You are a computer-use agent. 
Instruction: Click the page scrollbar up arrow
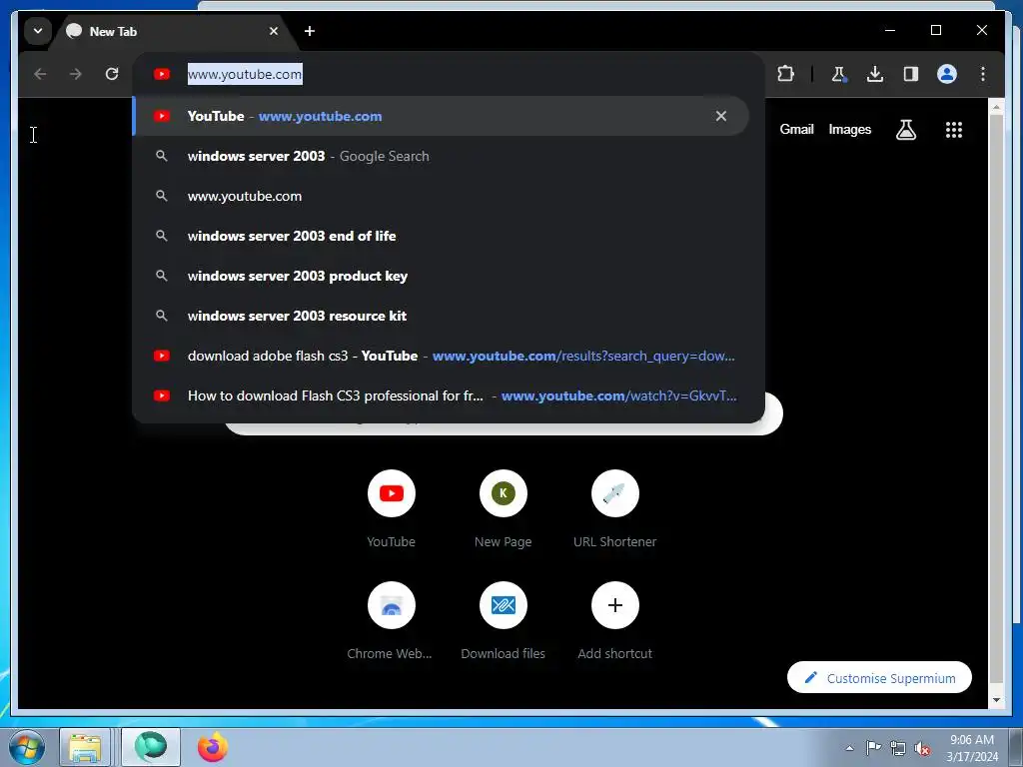[996, 106]
